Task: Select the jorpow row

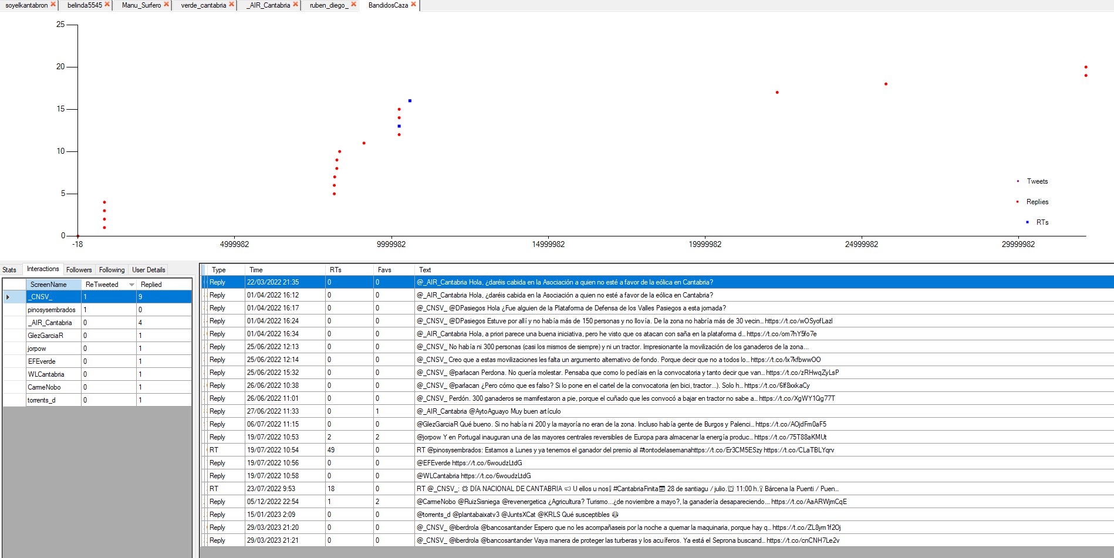Action: 97,349
